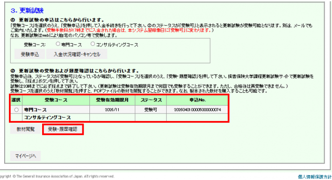This screenshot has height=180, width=332.
Task: Select the コンサルティングコース radio option
Action: coord(93,44)
